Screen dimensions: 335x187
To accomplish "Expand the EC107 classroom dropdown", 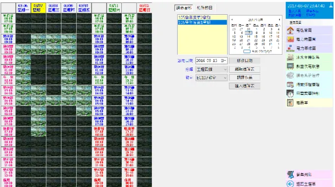I will pos(211,78).
